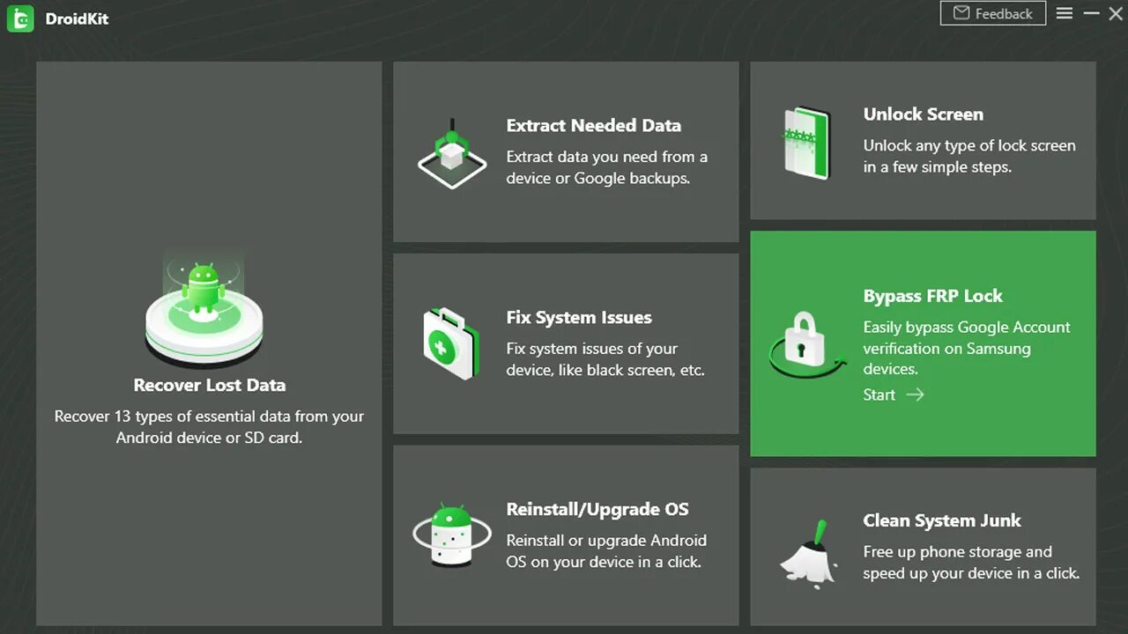Click the broom Clean System Junk icon
The image size is (1128, 634).
[808, 554]
